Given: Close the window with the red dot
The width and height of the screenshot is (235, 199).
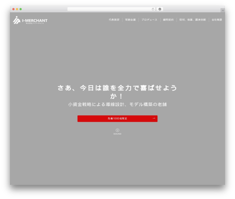Looking at the screenshot, I should pyautogui.click(x=14, y=9).
